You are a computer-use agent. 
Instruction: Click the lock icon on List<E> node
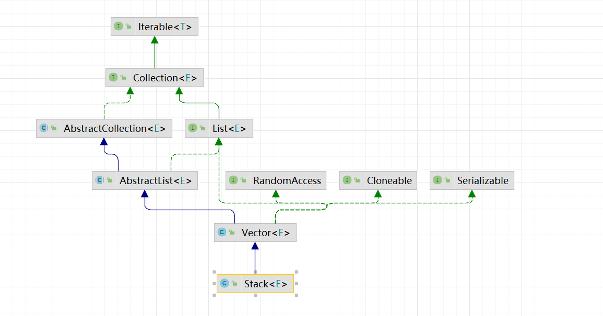(203, 128)
